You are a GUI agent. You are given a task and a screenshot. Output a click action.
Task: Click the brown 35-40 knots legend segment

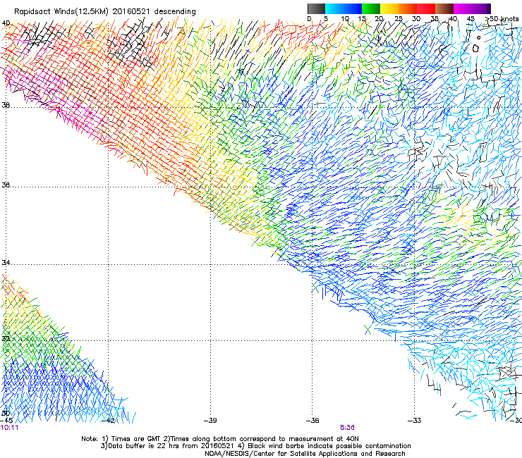[444, 8]
